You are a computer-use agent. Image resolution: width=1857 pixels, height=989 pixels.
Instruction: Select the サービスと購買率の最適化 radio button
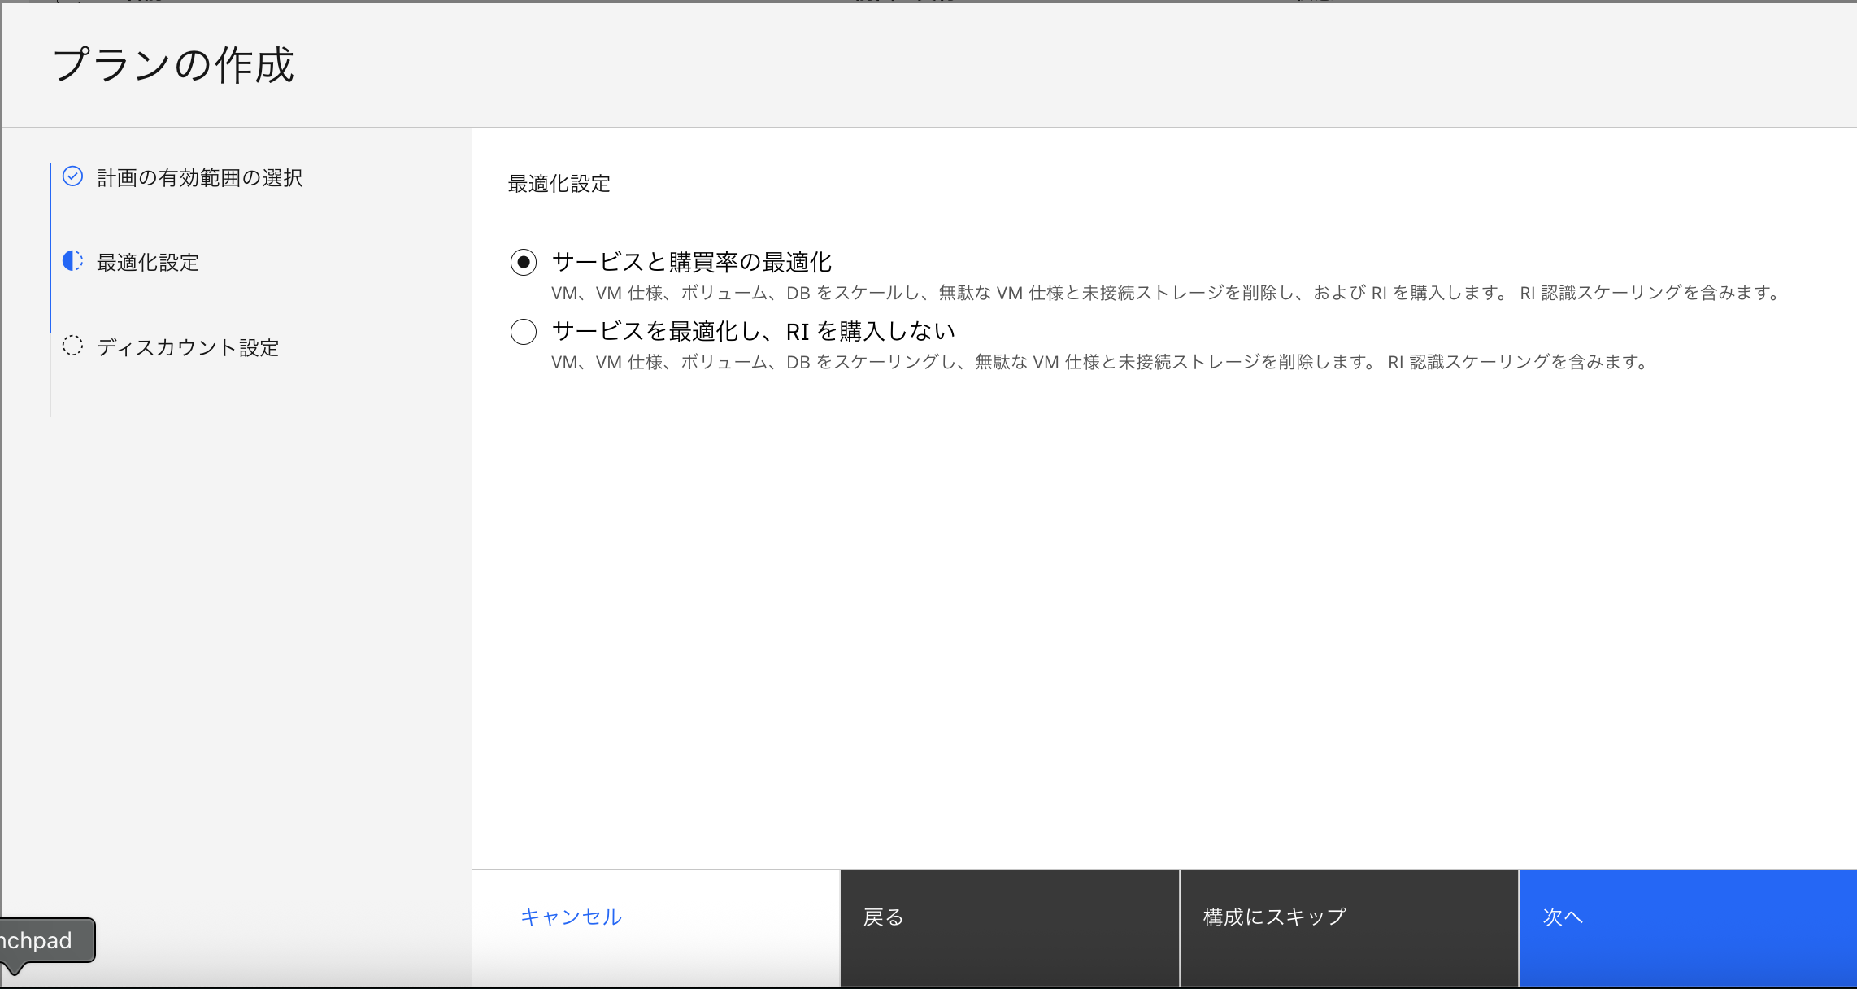tap(524, 262)
